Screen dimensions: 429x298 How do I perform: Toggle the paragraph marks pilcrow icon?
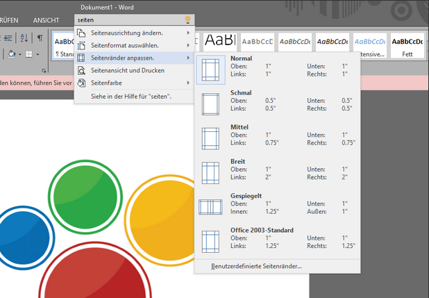point(40,38)
